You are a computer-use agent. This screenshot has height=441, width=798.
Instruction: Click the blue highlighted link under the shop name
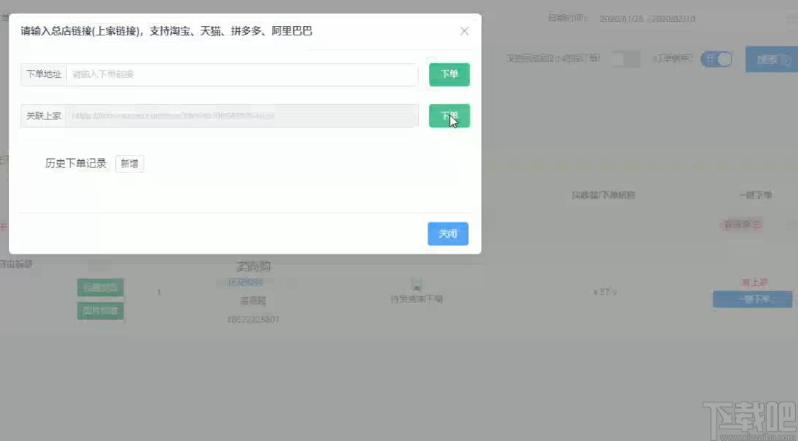click(245, 282)
